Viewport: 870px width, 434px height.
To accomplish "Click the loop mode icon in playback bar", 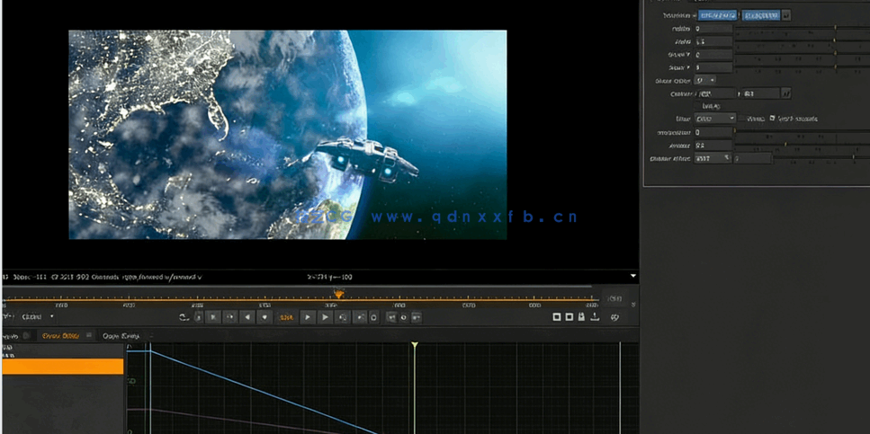I will click(184, 316).
